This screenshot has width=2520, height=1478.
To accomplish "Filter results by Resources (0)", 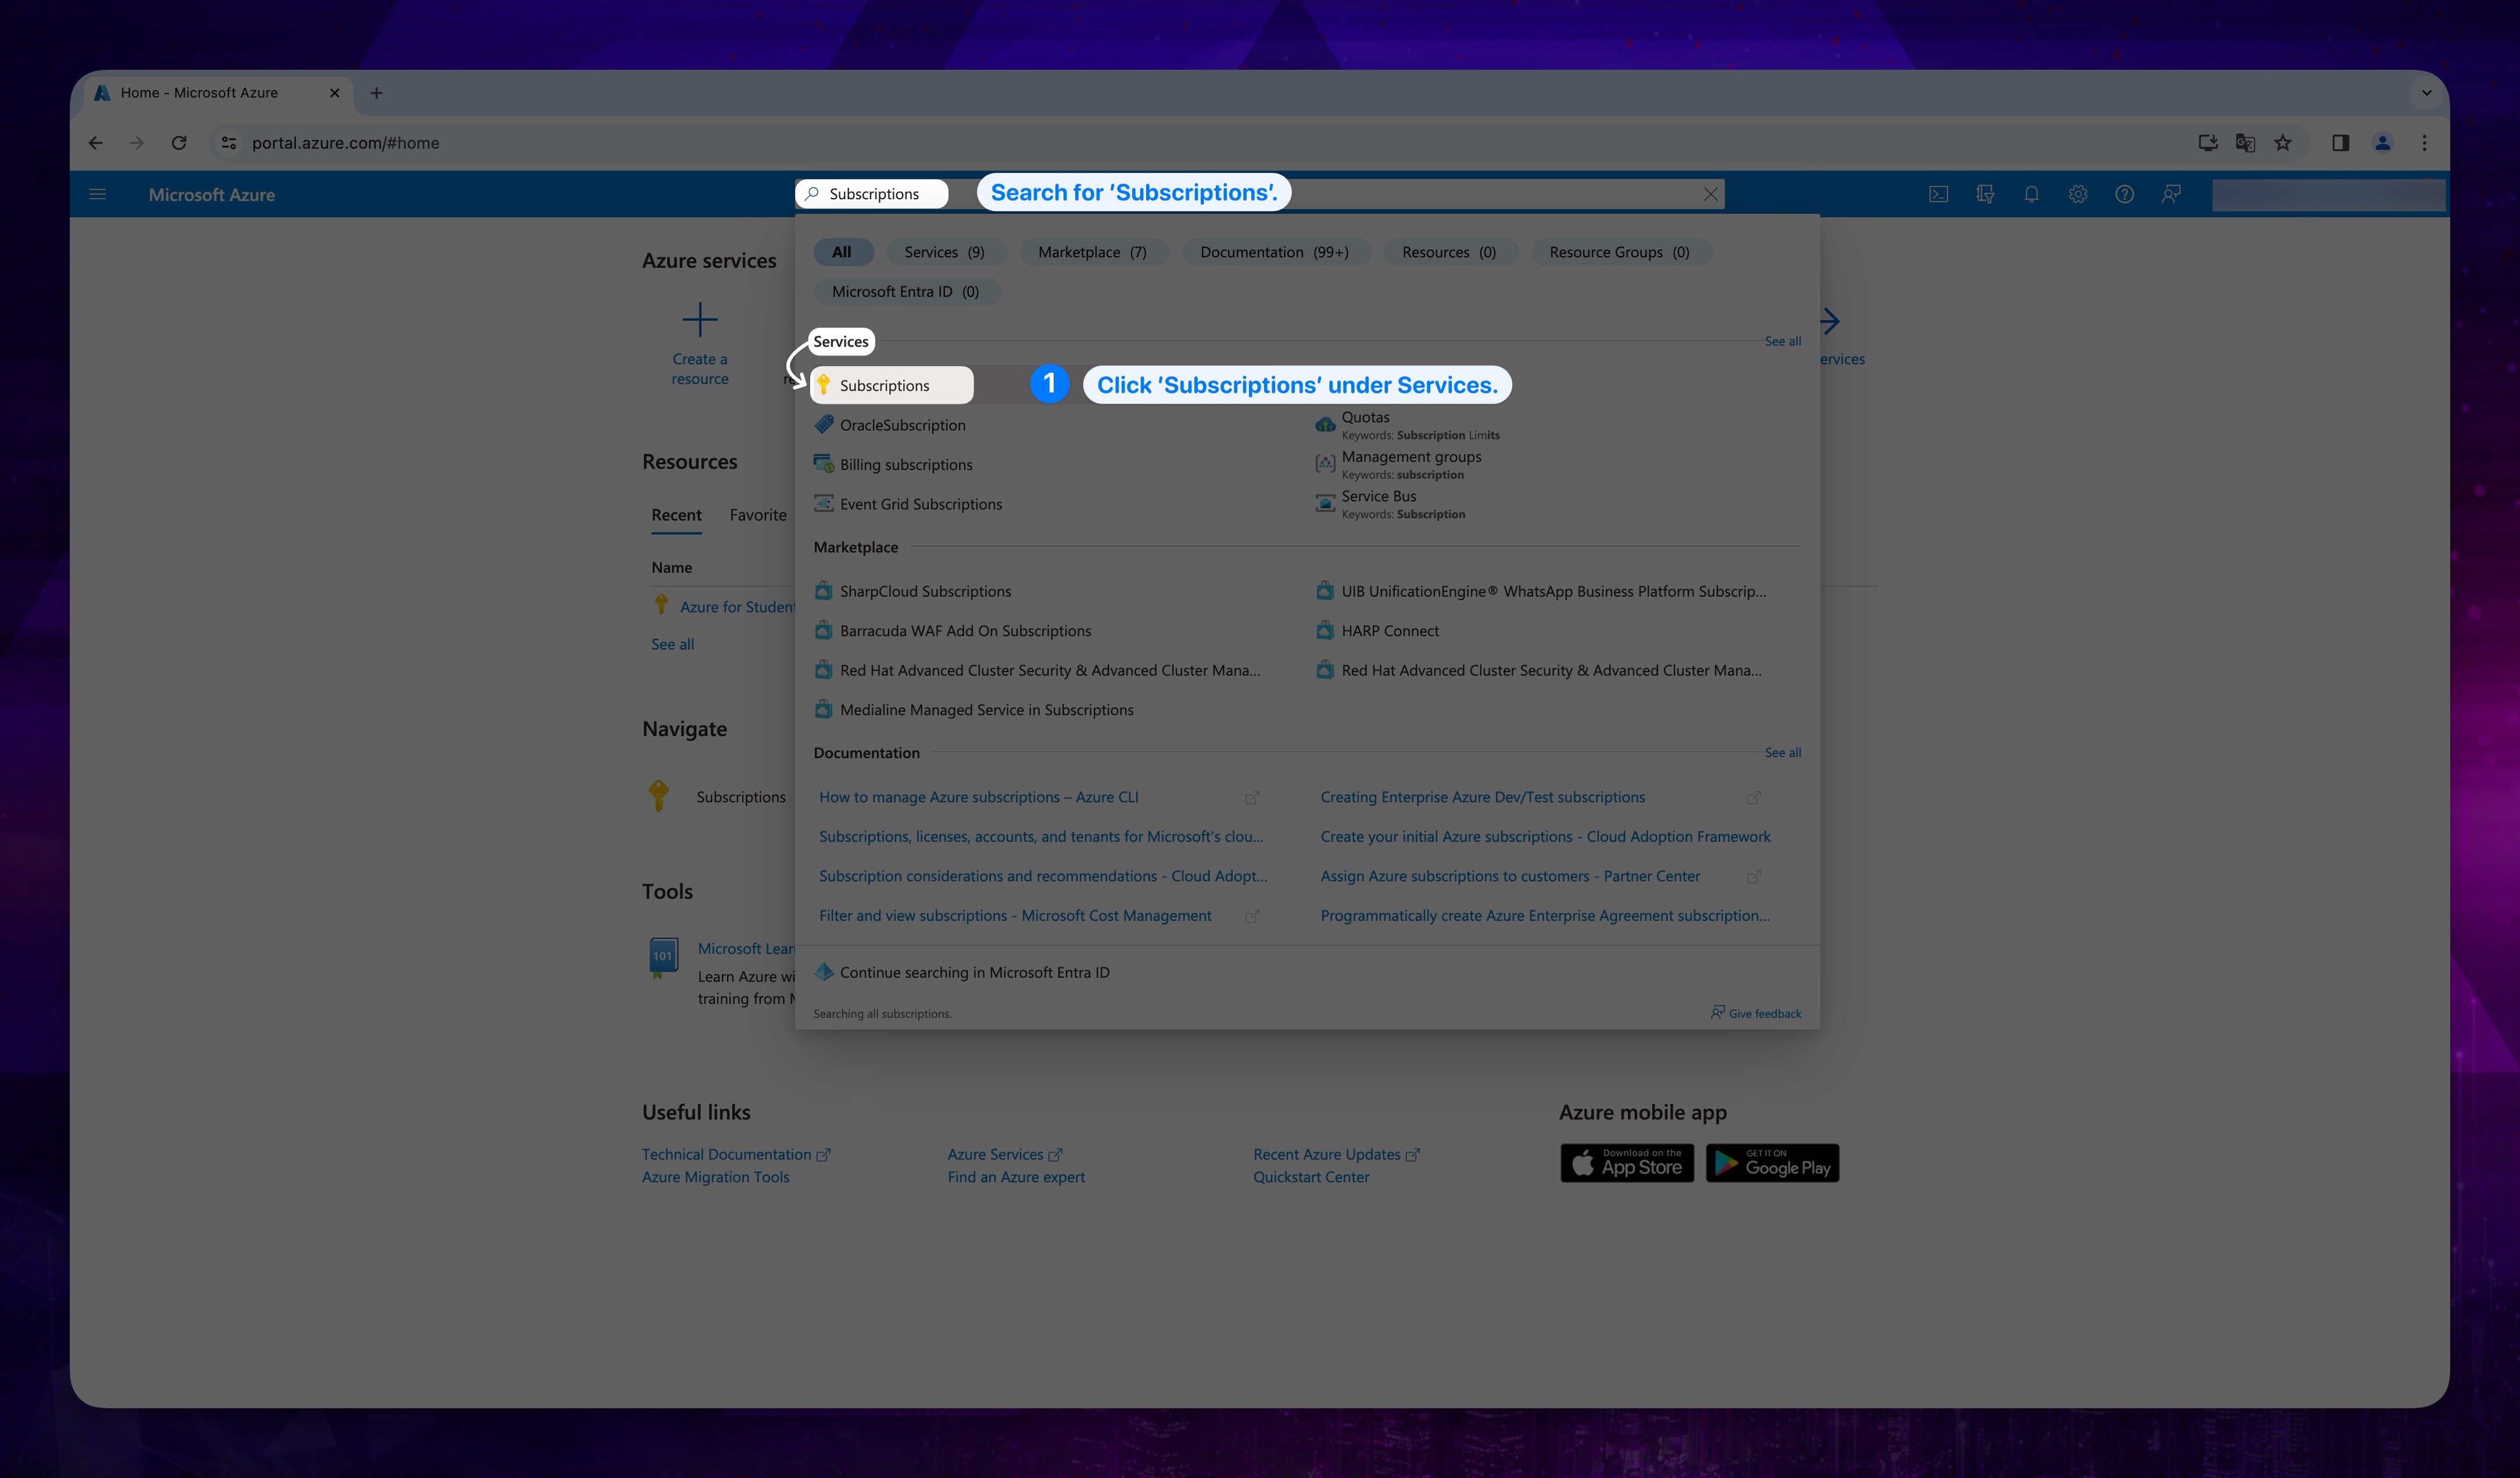I will [1449, 252].
